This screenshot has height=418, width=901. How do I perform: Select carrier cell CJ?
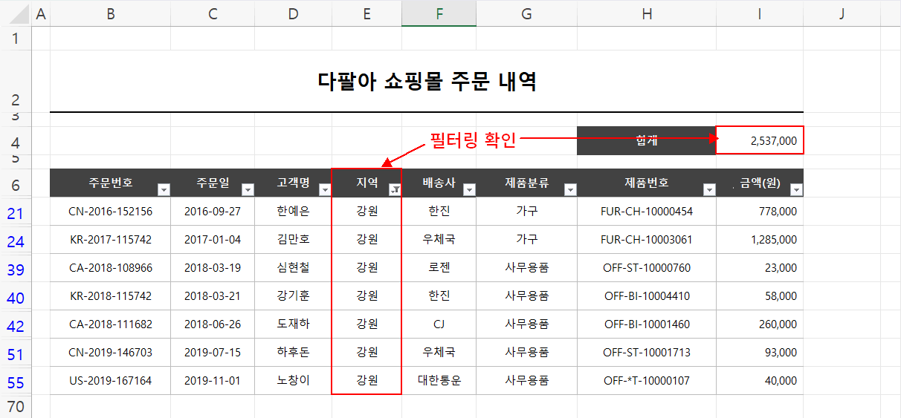click(439, 324)
